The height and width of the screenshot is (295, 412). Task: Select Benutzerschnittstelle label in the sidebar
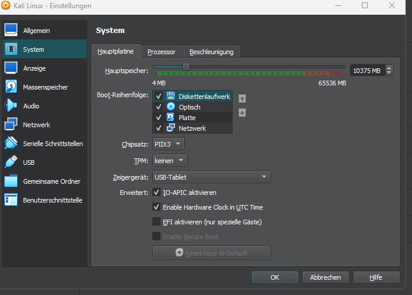tap(53, 200)
